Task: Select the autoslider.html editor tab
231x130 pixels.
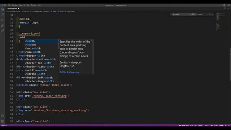Action: point(13,8)
